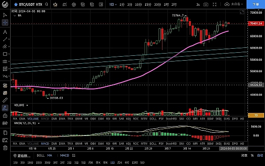Image resolution: width=265 pixels, height=166 pixels.
Task: Select the rectangle shape drawing tool
Action: click(x=5, y=54)
